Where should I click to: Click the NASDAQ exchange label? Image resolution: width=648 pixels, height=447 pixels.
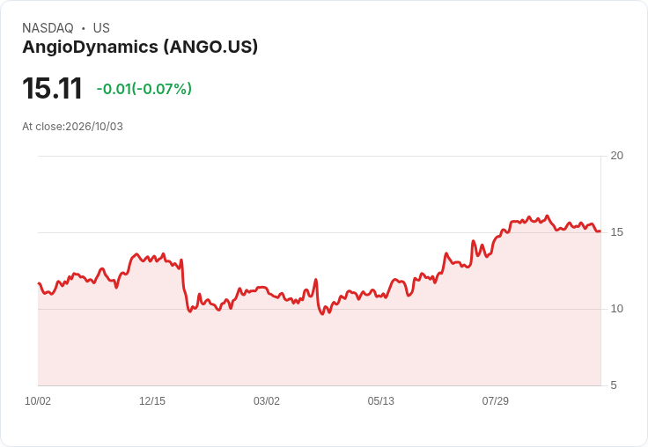click(x=48, y=28)
